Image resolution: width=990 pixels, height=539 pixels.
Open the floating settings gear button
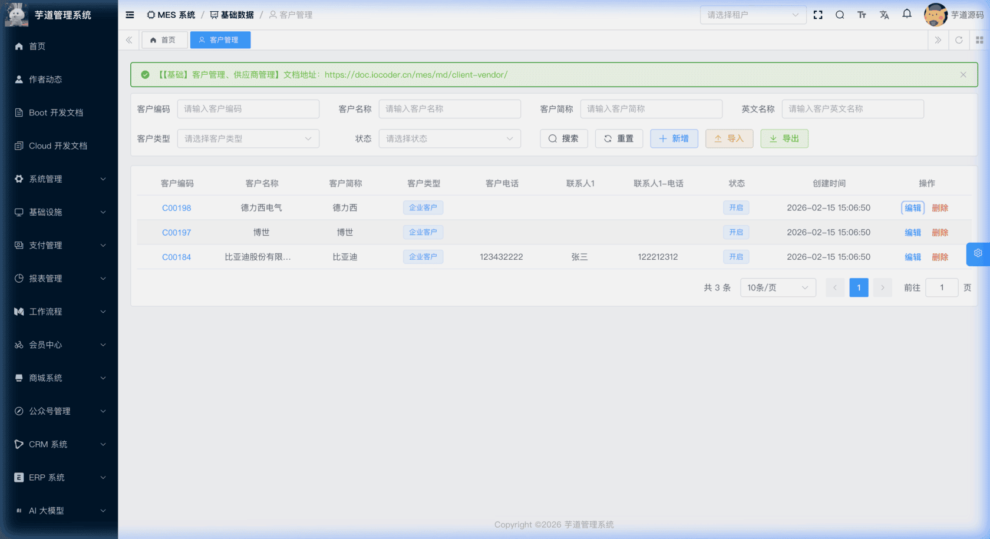click(978, 253)
